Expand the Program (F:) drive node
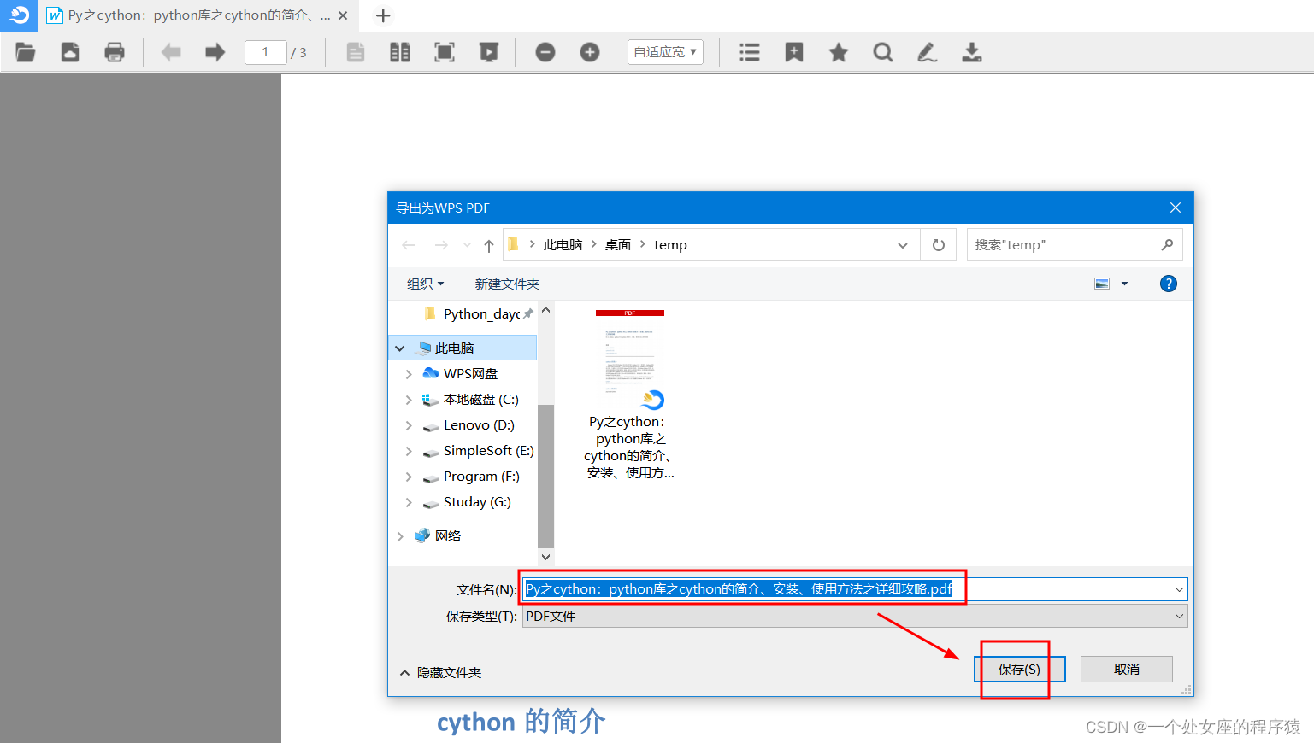This screenshot has width=1314, height=743. [409, 477]
